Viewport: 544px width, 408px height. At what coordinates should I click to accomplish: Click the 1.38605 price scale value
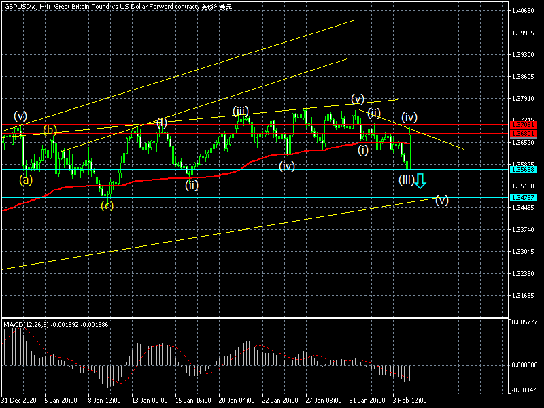pos(523,77)
